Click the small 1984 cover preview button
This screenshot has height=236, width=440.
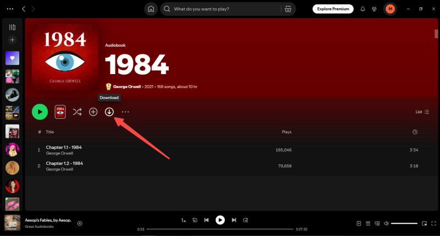60,112
